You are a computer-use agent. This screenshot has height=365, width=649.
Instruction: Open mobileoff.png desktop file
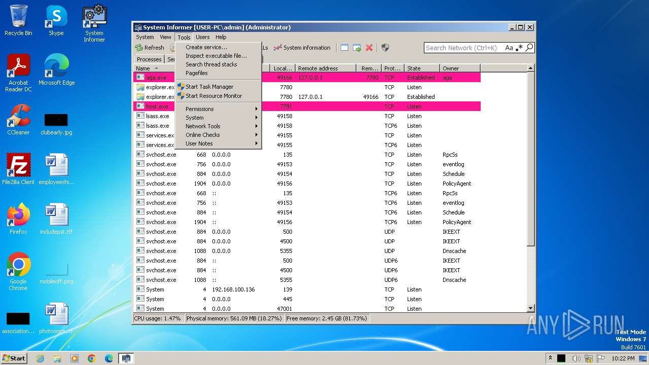pyautogui.click(x=56, y=273)
